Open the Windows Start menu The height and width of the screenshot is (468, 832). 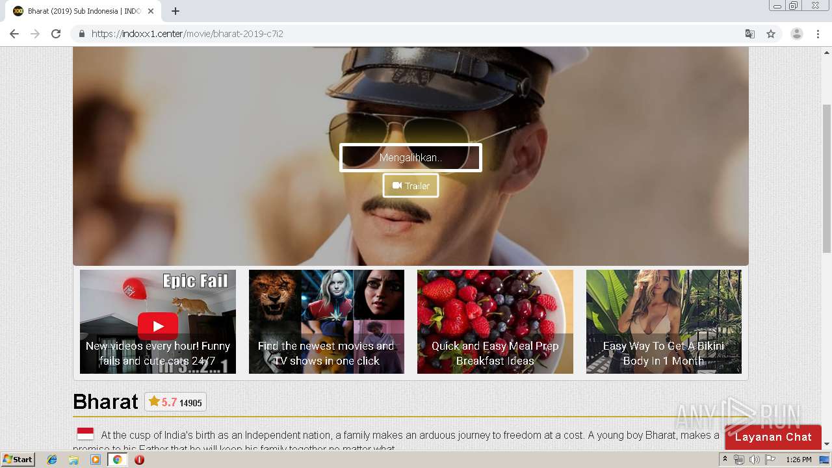[18, 460]
